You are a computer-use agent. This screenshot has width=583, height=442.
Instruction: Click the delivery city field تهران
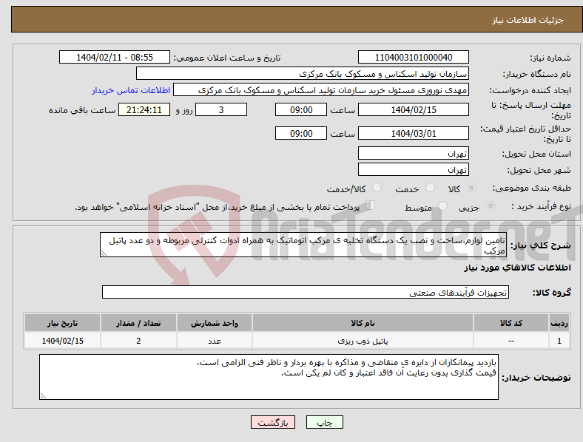pos(413,169)
